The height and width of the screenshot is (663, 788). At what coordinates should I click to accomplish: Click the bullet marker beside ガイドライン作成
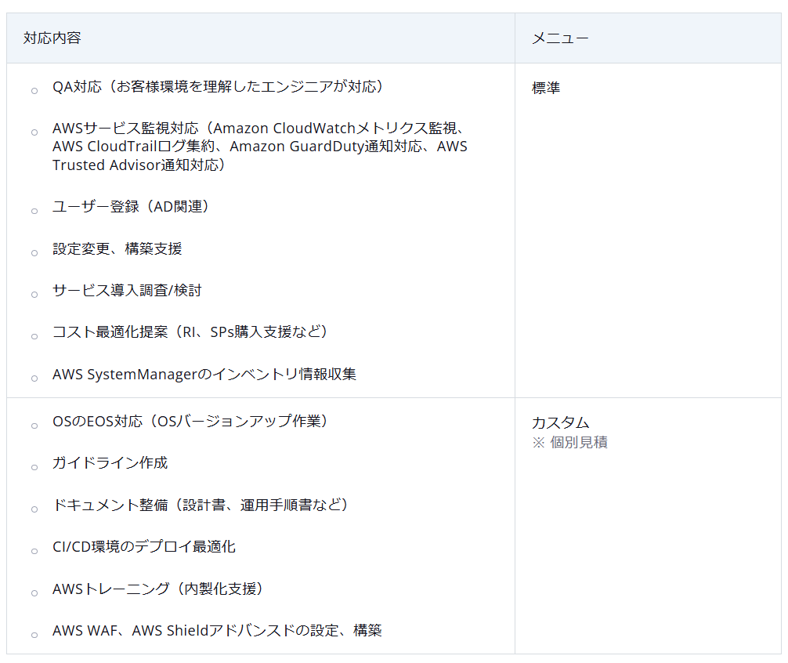pyautogui.click(x=34, y=467)
